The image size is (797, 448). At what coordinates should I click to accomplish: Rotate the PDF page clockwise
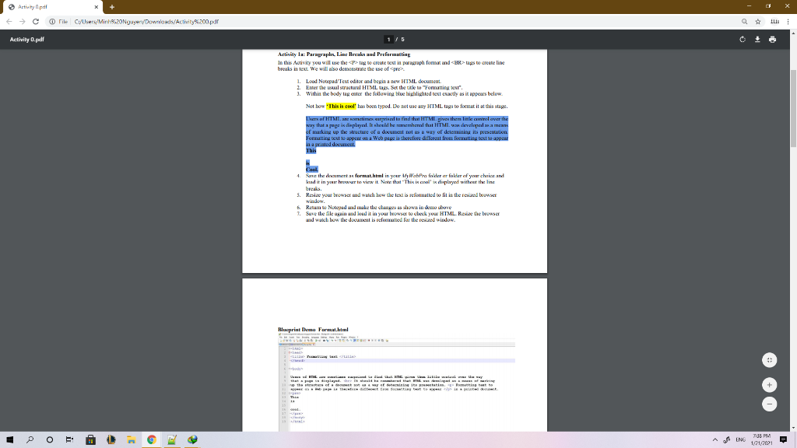[x=742, y=39]
